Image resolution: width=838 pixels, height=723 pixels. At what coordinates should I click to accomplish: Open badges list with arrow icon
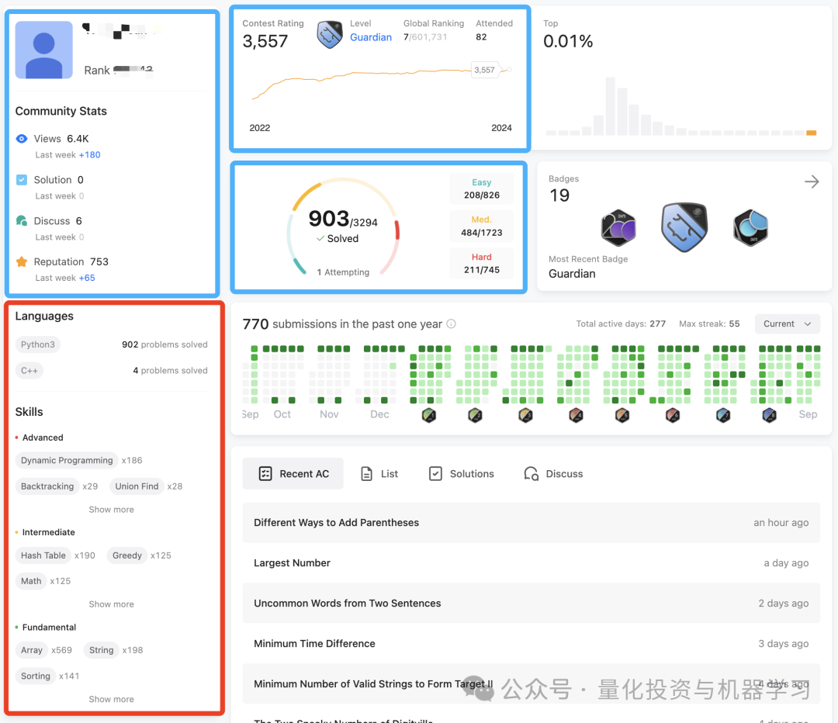pos(812,182)
